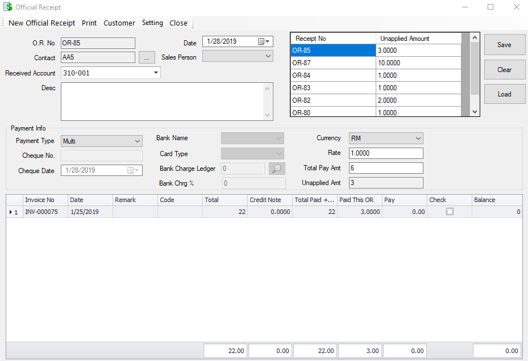Click the Bank Chrg % field

click(x=254, y=183)
